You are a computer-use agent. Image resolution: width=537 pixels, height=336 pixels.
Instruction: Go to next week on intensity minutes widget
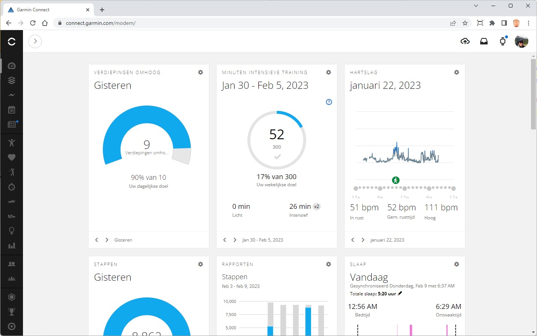click(x=235, y=240)
